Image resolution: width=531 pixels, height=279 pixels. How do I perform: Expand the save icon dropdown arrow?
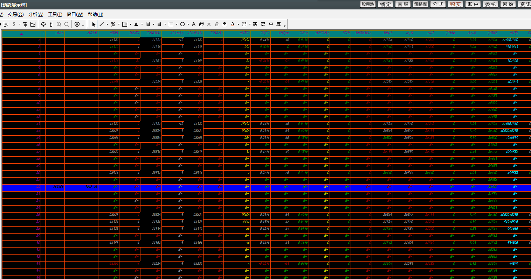pyautogui.click(x=250, y=24)
